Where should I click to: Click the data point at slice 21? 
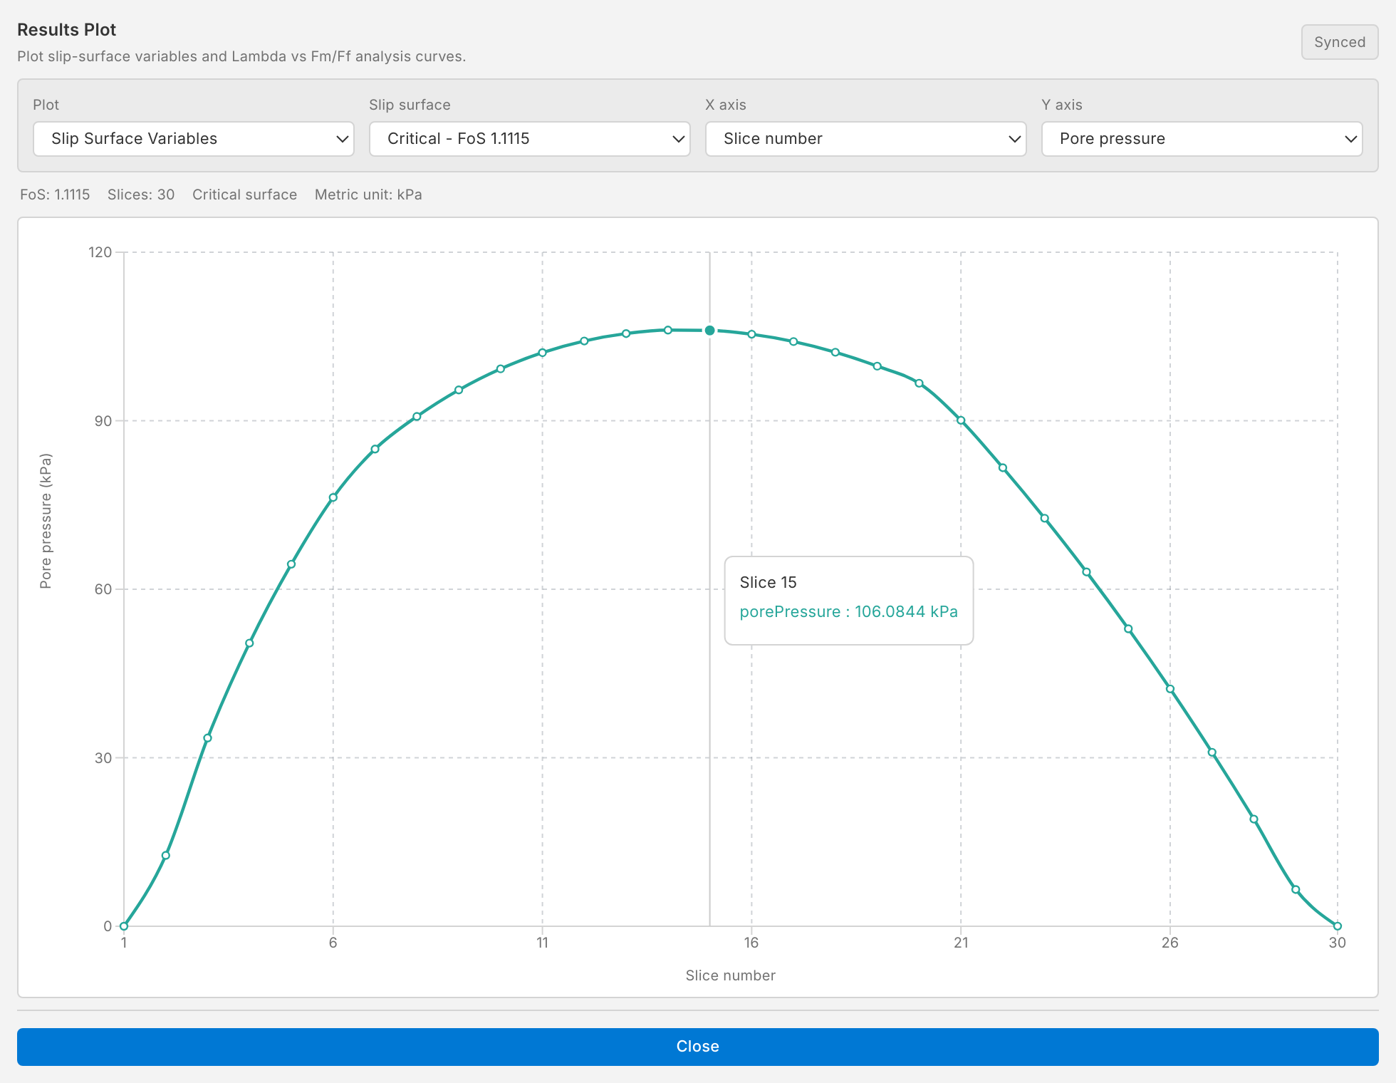coord(961,420)
